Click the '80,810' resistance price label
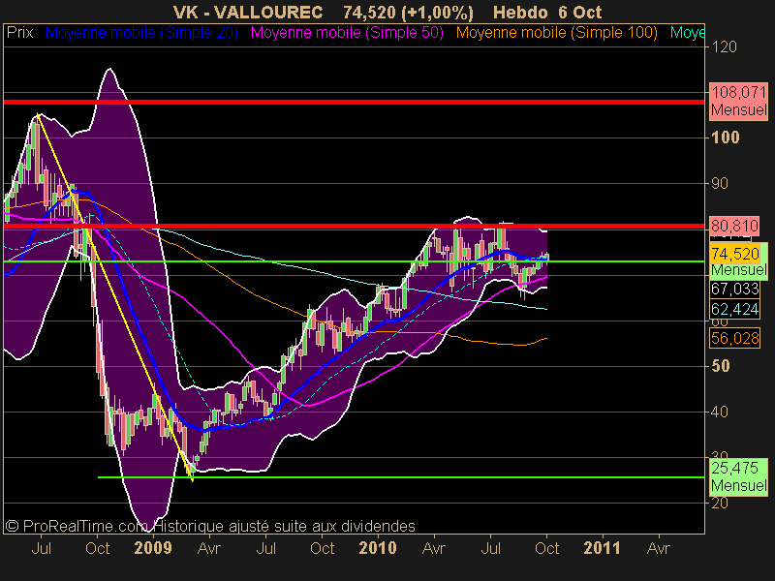 [x=734, y=226]
